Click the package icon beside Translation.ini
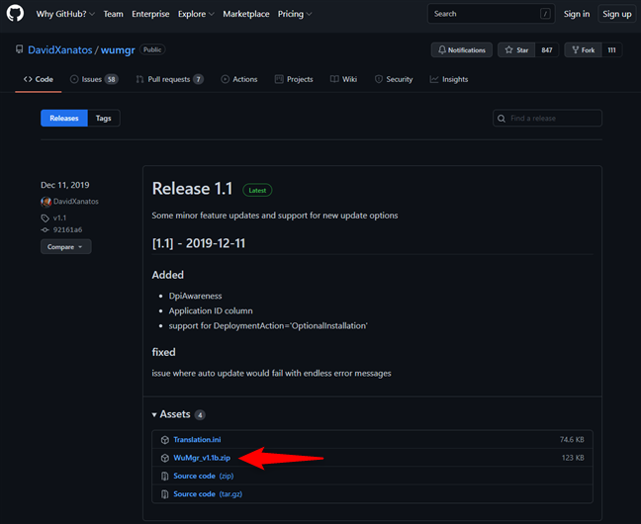 point(165,440)
